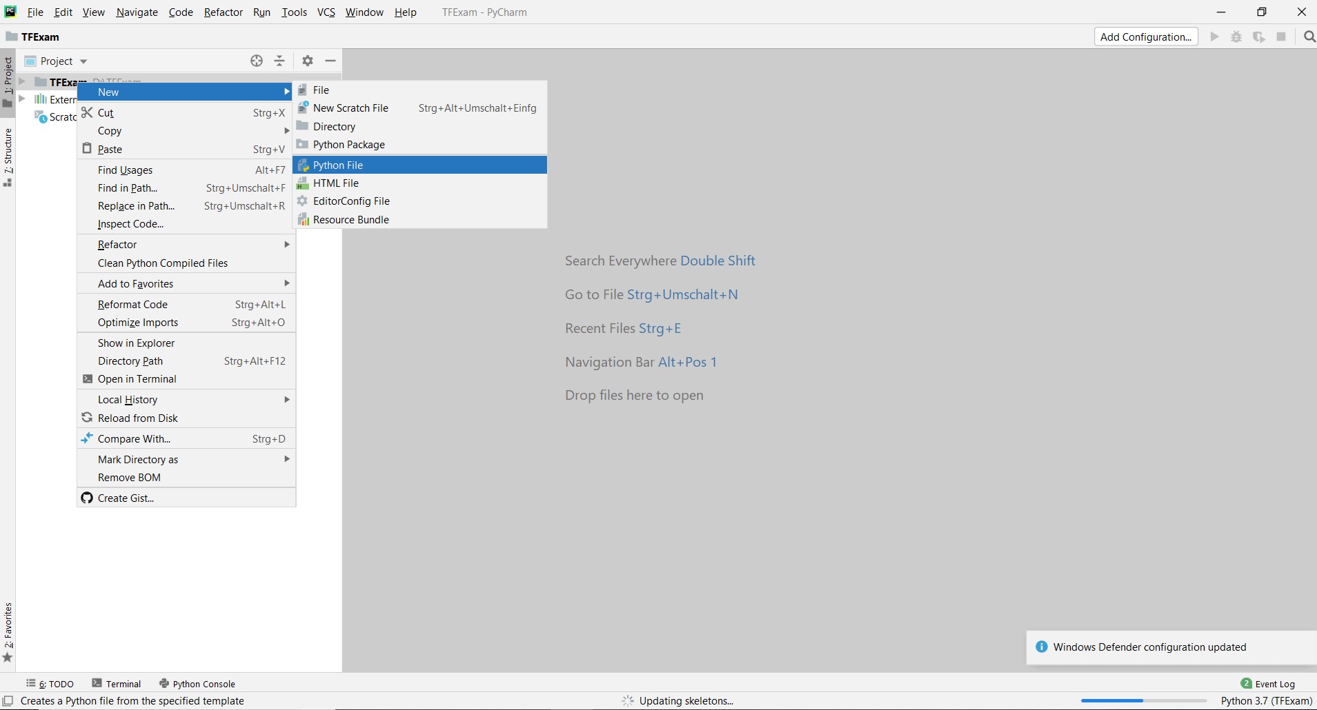Open the Tools menu
The height and width of the screenshot is (710, 1317).
pos(294,12)
